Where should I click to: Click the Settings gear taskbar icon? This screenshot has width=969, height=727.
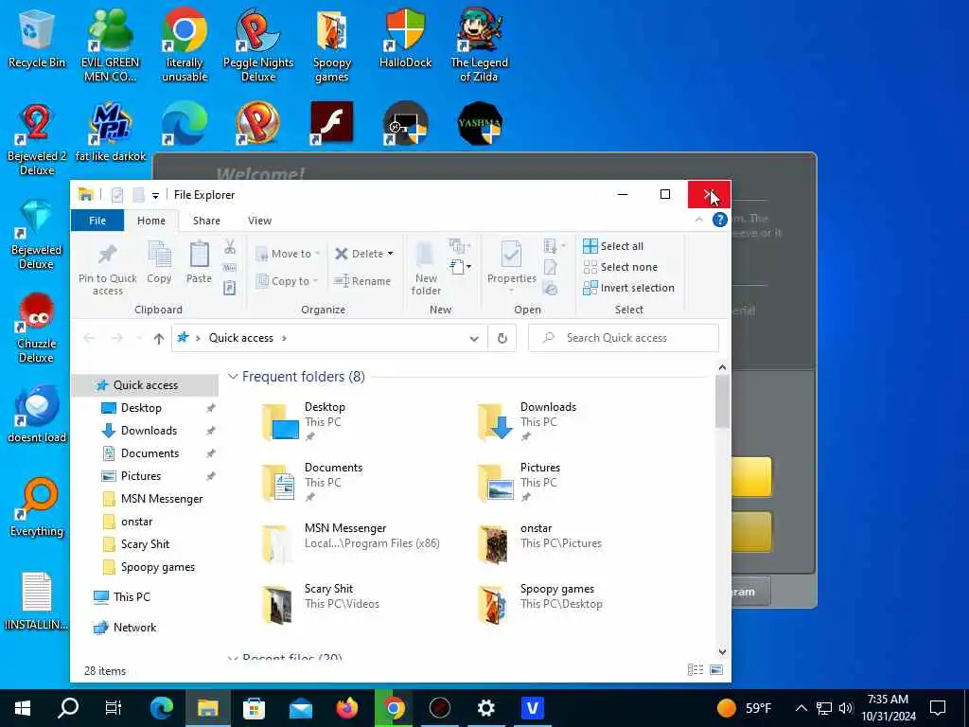486,708
